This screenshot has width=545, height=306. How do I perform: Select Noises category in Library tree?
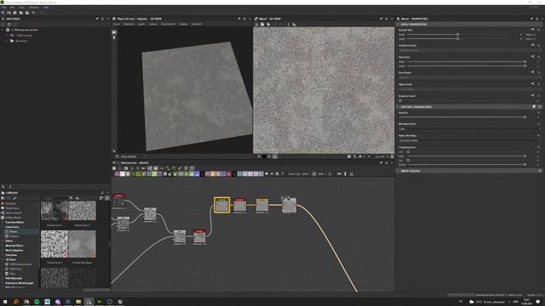[14, 231]
